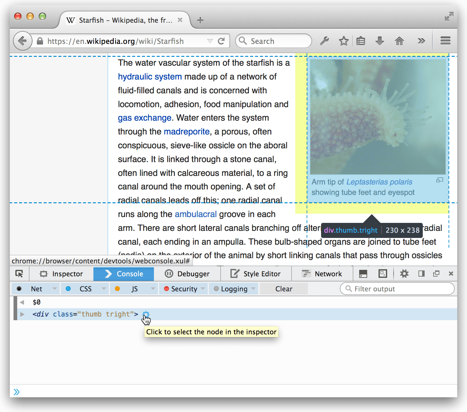
Task: Open the Leptasterias polaris link
Action: pyautogui.click(x=379, y=182)
